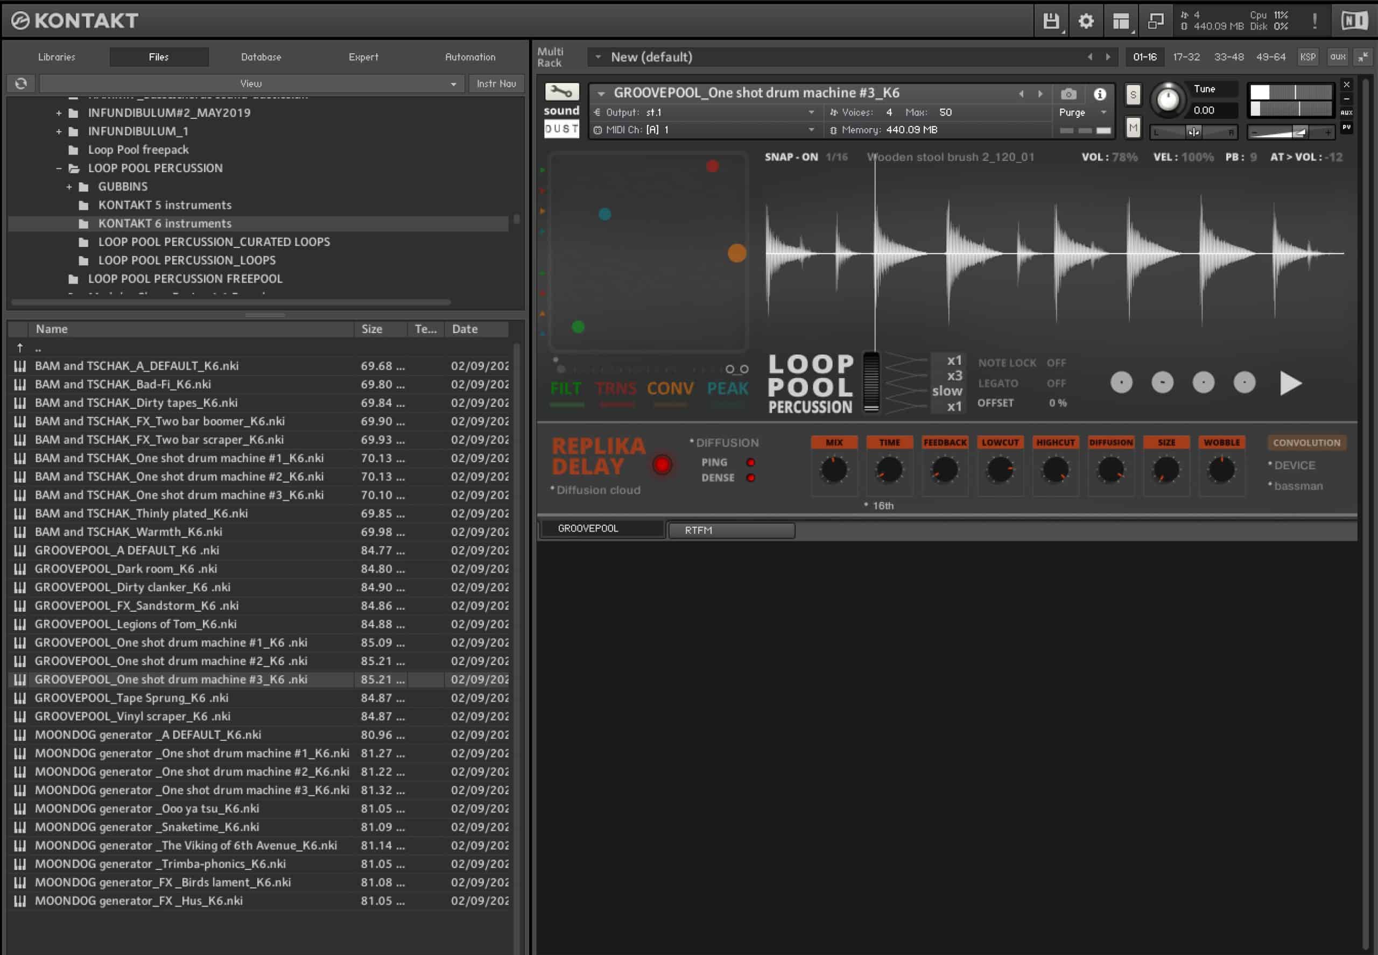Toggle NOTE LOCK off setting

coord(1057,363)
